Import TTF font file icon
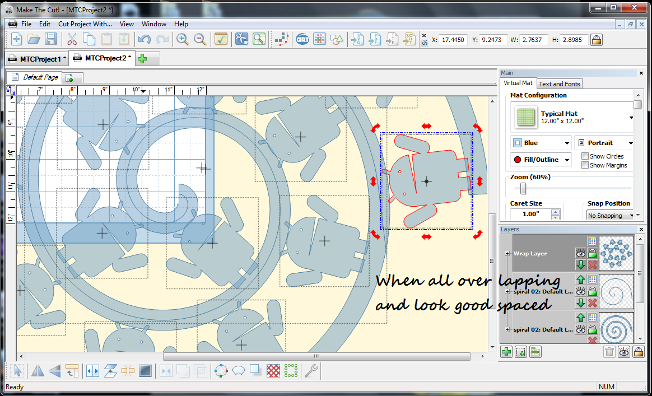 point(392,40)
